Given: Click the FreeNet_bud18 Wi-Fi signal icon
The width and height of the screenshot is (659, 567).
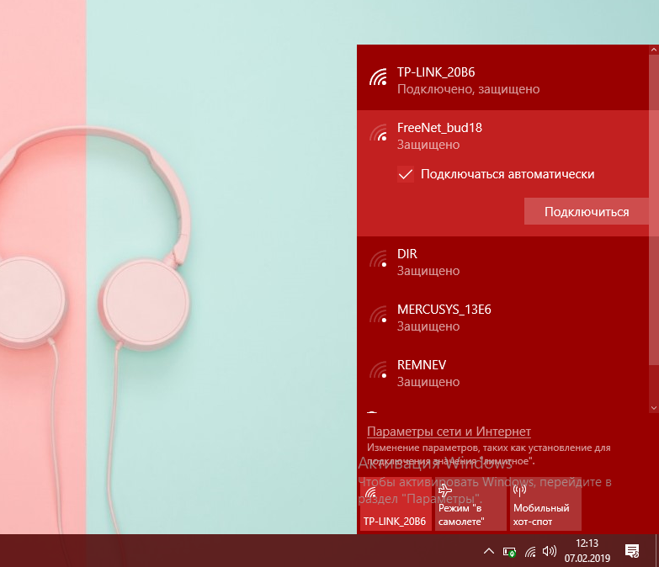Looking at the screenshot, I should (x=378, y=132).
